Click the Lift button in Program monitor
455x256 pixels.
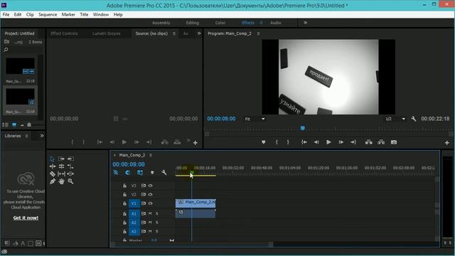tap(369, 142)
